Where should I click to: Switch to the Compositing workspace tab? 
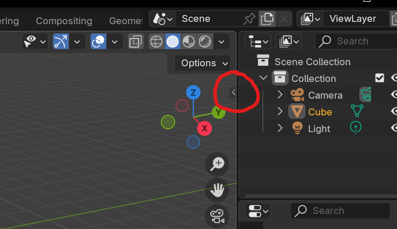[64, 21]
